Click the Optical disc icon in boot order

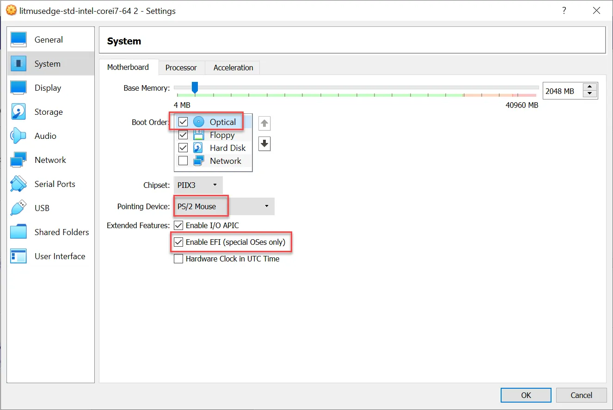(198, 122)
